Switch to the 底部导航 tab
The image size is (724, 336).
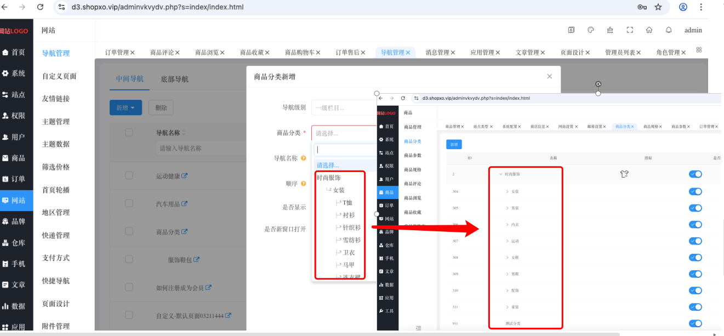174,79
